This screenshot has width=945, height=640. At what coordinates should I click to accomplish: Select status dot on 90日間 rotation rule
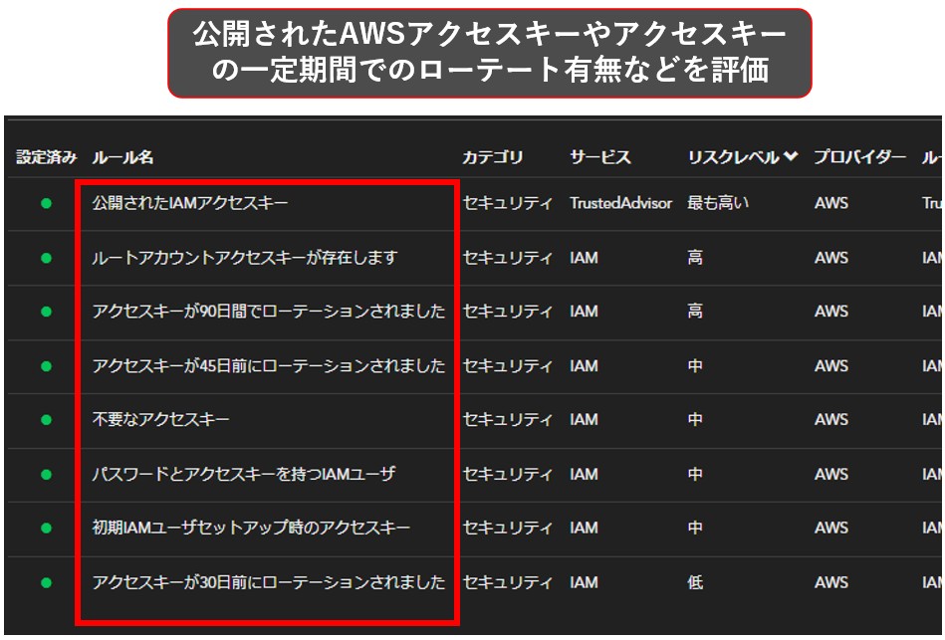[x=46, y=312]
